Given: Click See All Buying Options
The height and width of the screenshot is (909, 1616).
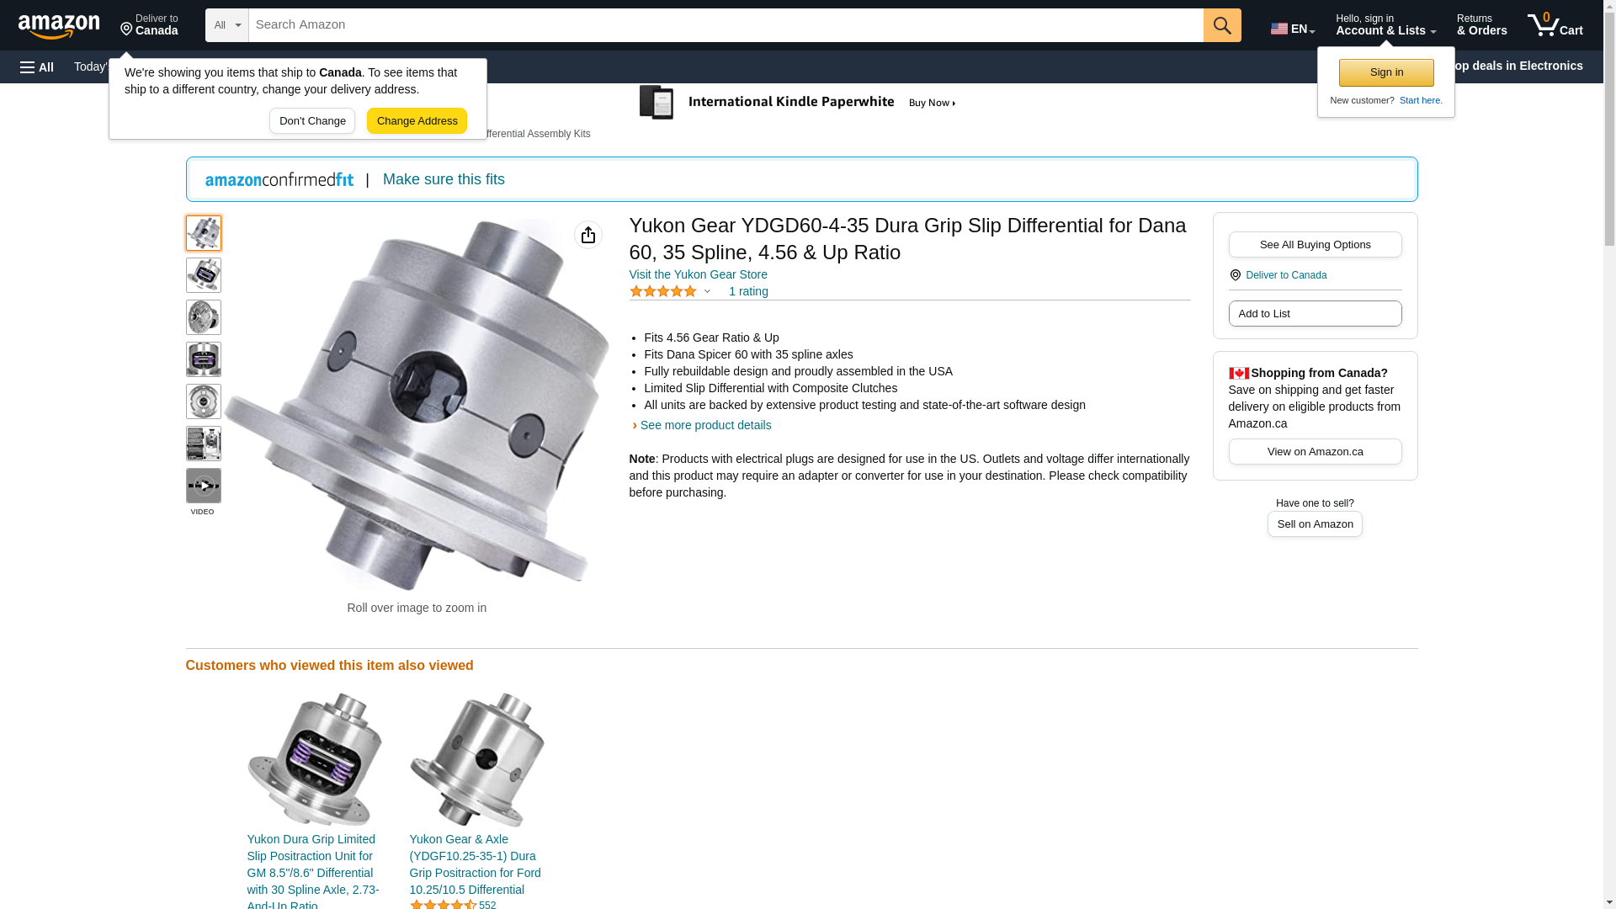Looking at the screenshot, I should coord(1315,244).
